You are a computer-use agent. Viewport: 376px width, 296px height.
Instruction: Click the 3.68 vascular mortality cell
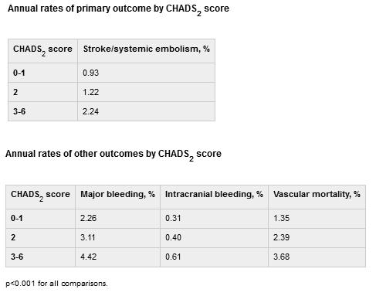pos(317,257)
